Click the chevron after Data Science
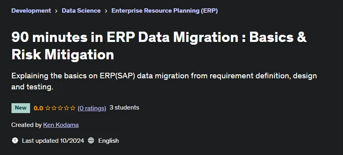This screenshot has height=155, width=343. pyautogui.click(x=106, y=11)
